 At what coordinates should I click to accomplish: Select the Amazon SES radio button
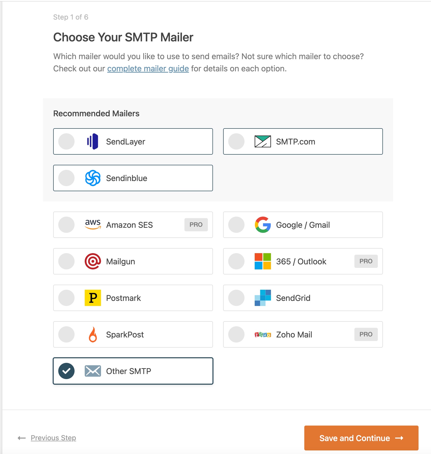coord(66,225)
